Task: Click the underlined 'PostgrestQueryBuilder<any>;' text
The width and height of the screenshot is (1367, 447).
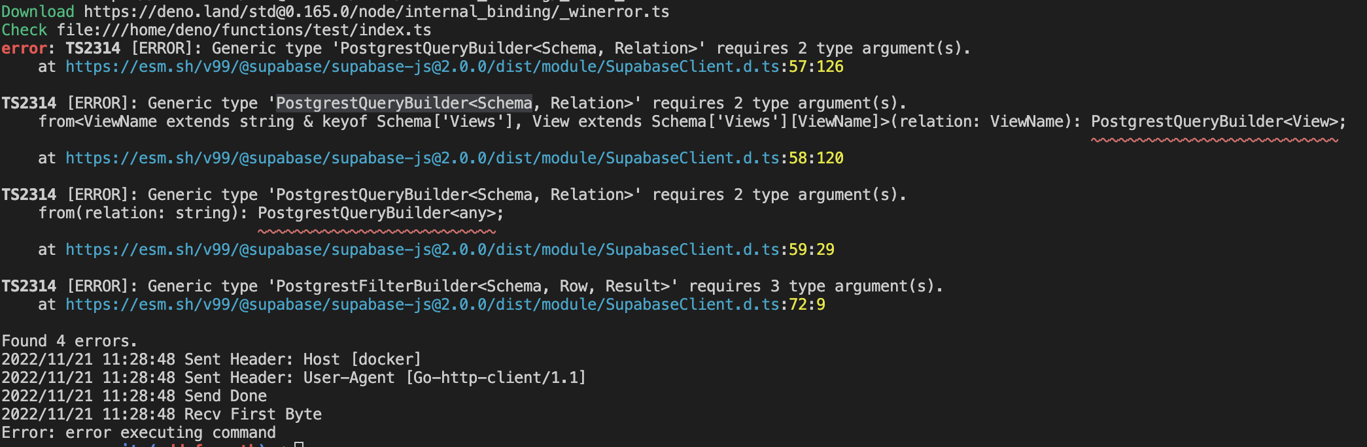Action: (381, 213)
